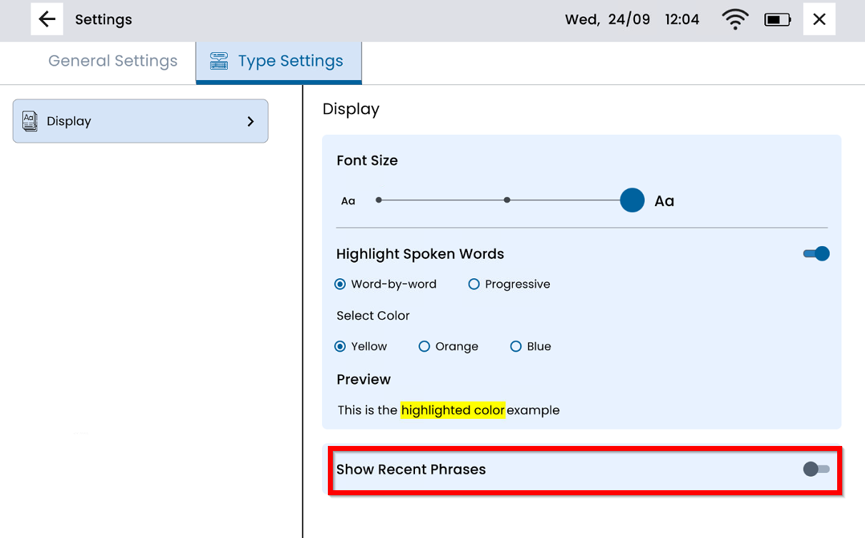Screen dimensions: 865x538
Task: Choose Orange as the highlight color
Action: (x=424, y=347)
